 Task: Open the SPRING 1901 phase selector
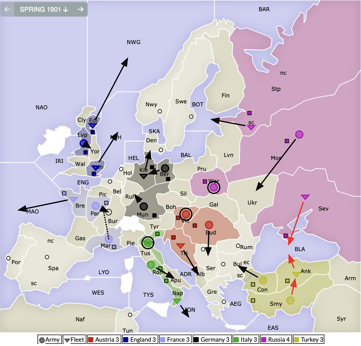point(44,9)
